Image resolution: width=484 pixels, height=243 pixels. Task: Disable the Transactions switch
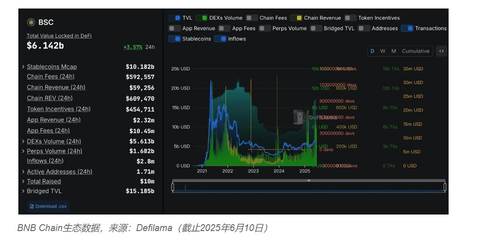click(407, 28)
